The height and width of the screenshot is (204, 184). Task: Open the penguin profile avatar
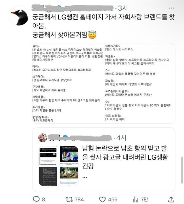pos(19,15)
